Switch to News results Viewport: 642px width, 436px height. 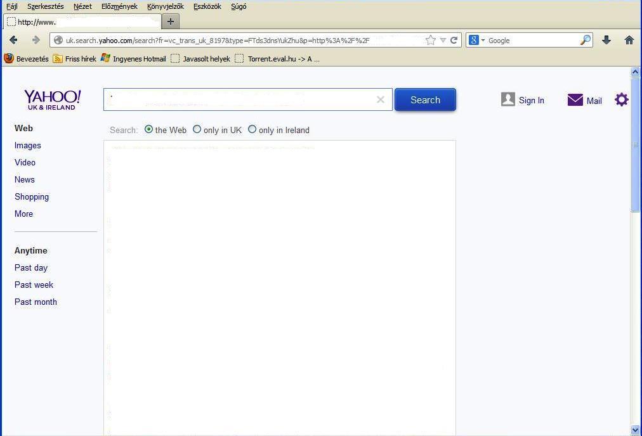24,179
